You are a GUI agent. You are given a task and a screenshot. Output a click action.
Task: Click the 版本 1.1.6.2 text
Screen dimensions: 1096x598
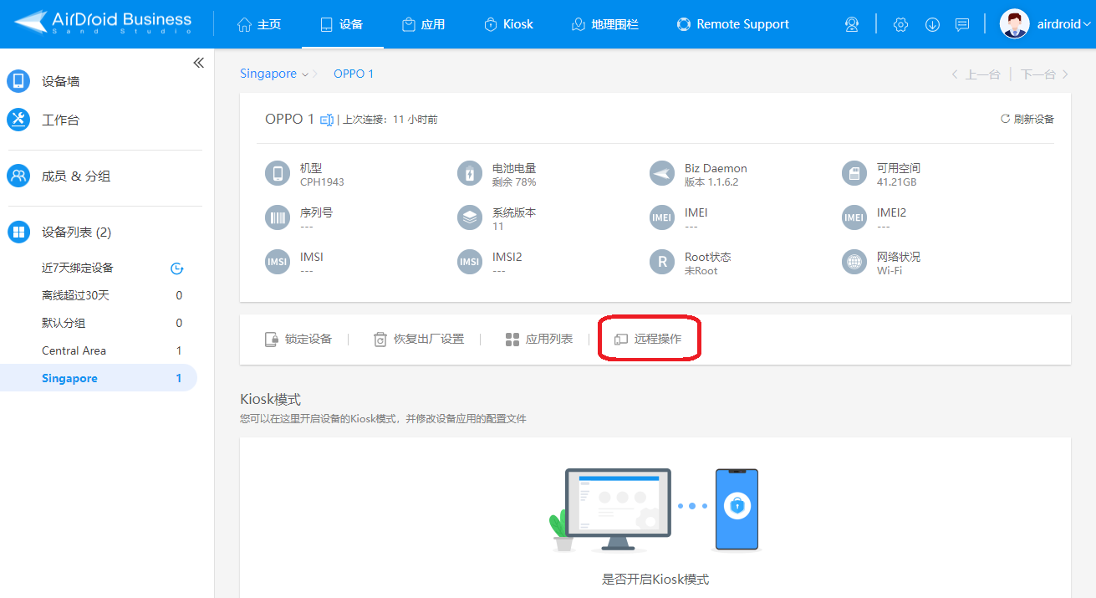click(711, 182)
